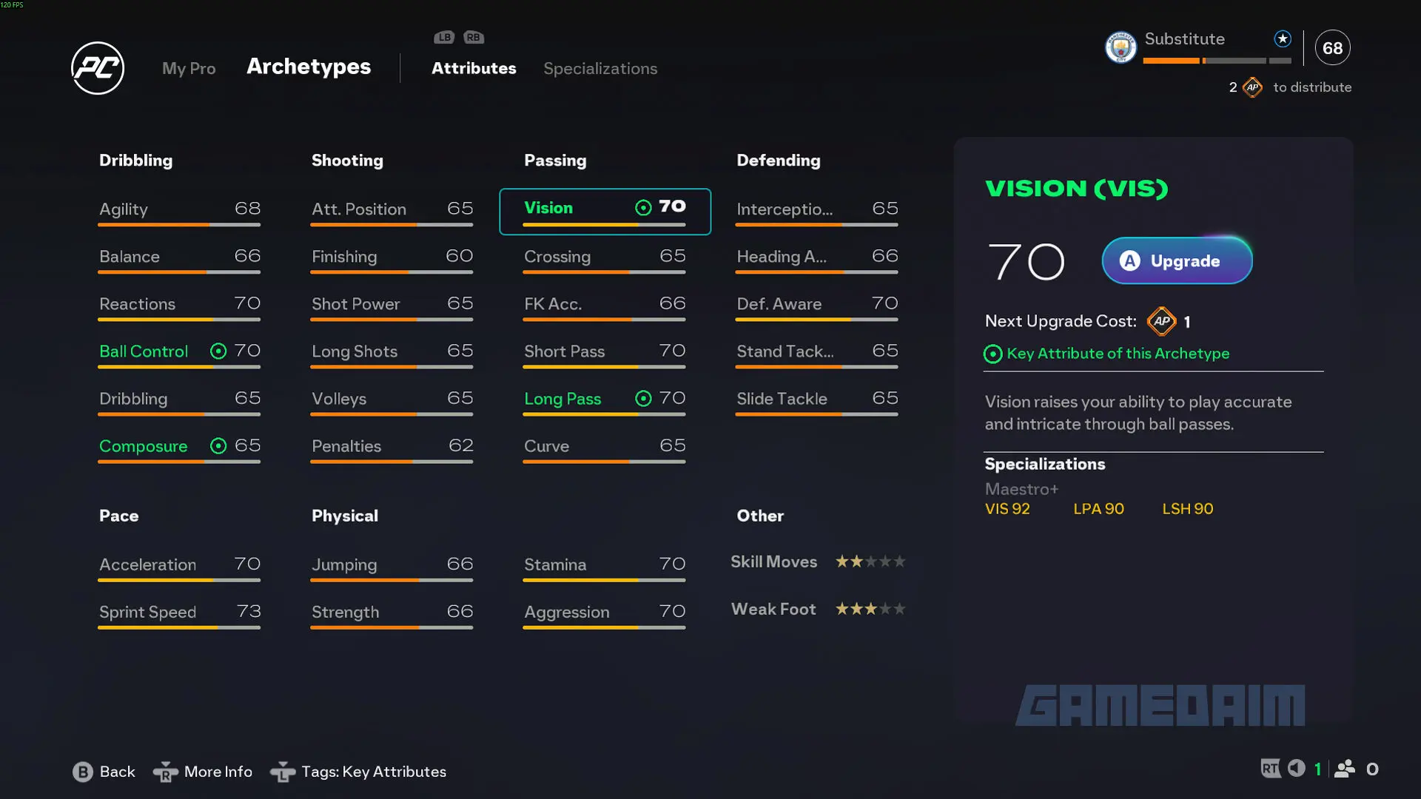
Task: Select the Archetypes tab
Action: coord(309,67)
